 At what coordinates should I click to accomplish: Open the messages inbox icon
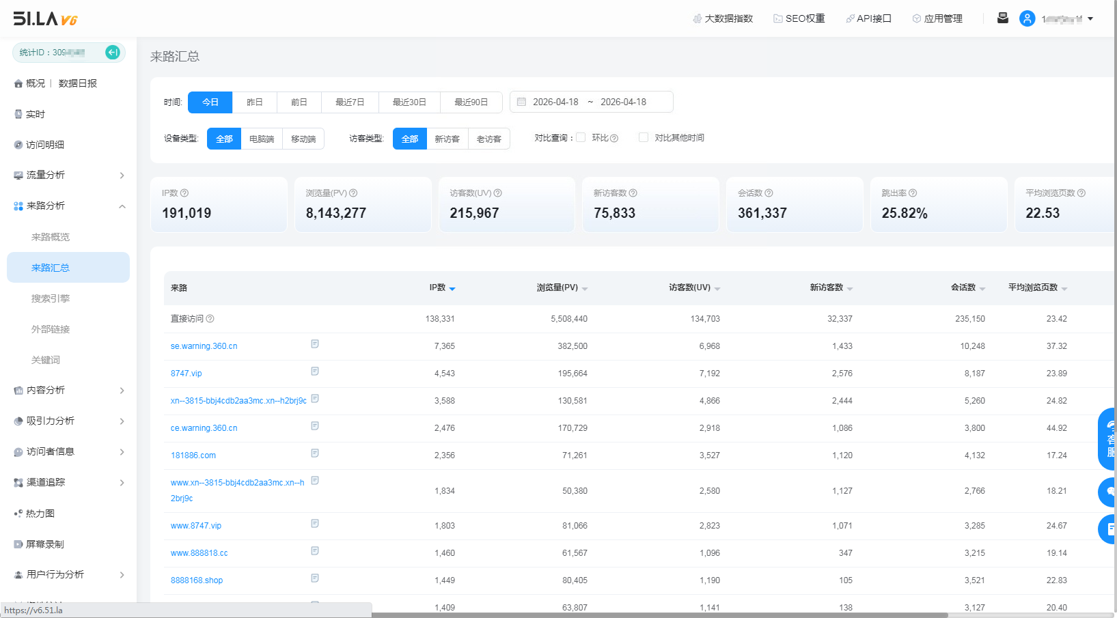pos(1002,18)
